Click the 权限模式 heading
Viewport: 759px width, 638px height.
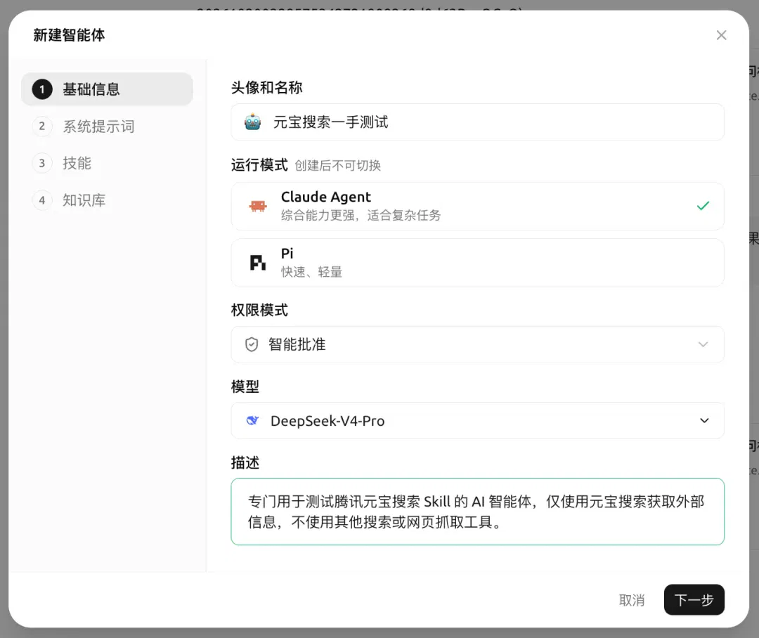pyautogui.click(x=259, y=311)
